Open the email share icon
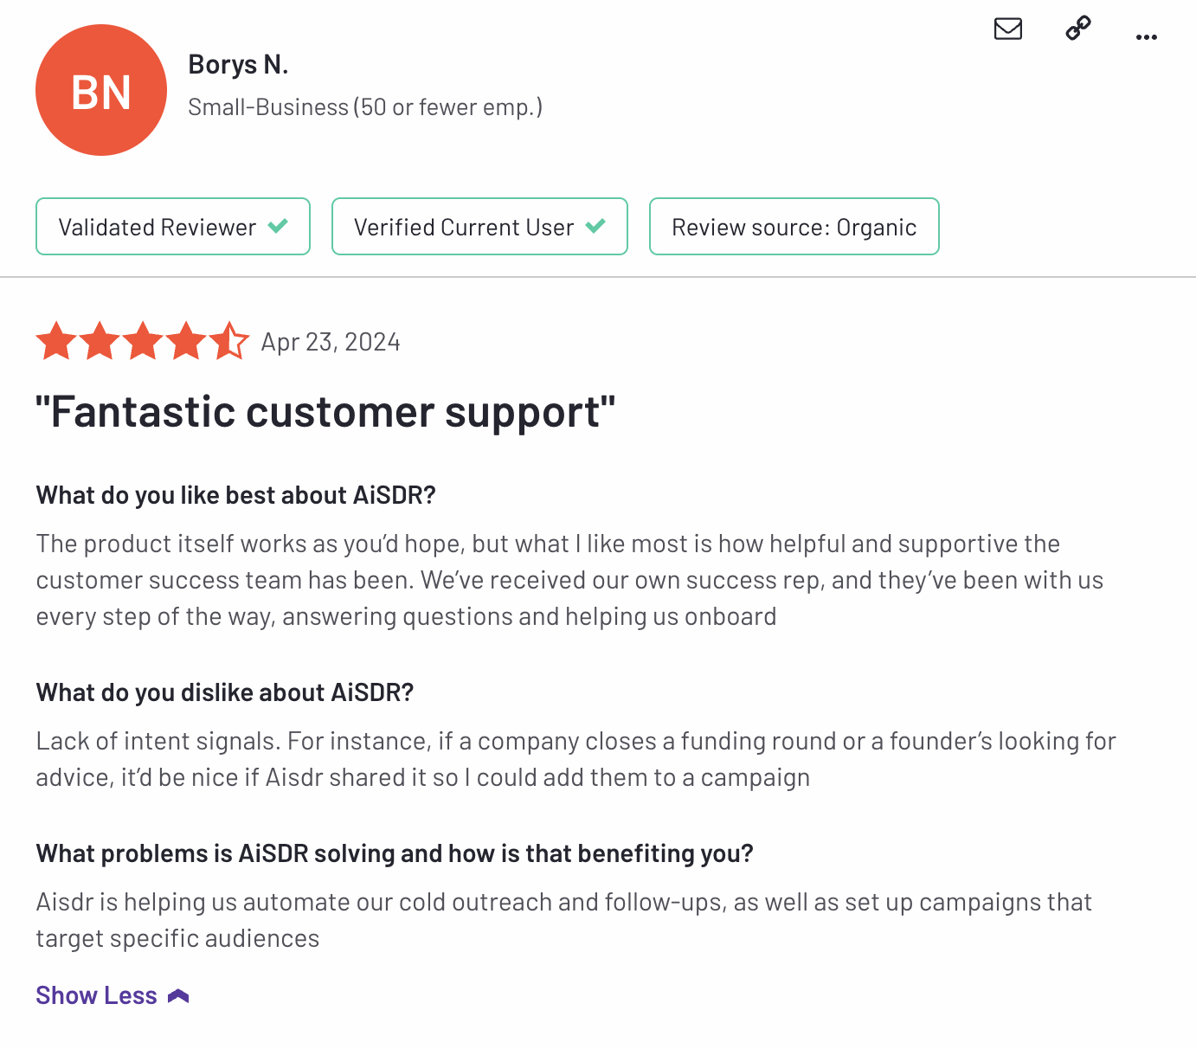 click(1007, 29)
